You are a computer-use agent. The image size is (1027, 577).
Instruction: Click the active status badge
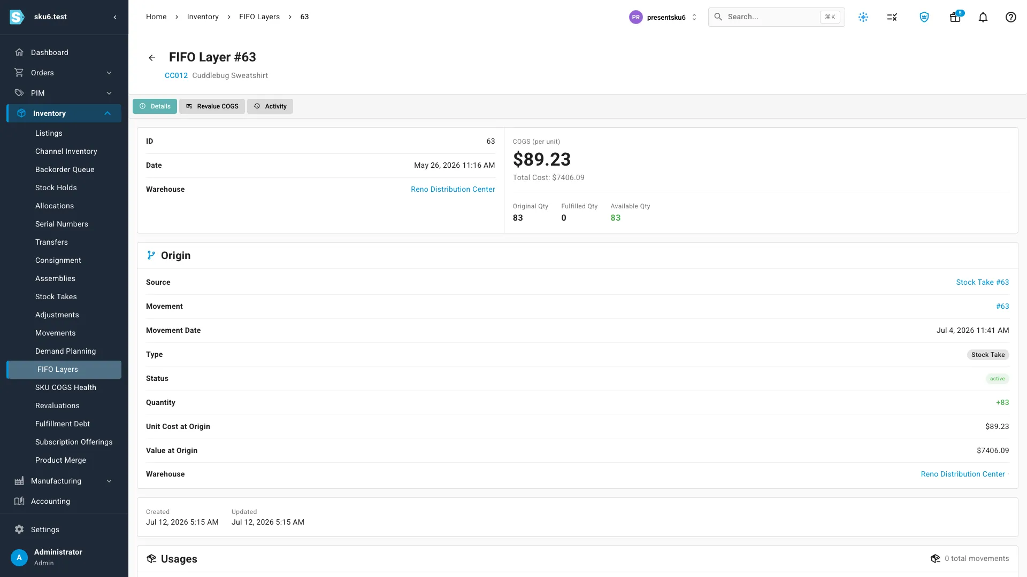pyautogui.click(x=997, y=379)
